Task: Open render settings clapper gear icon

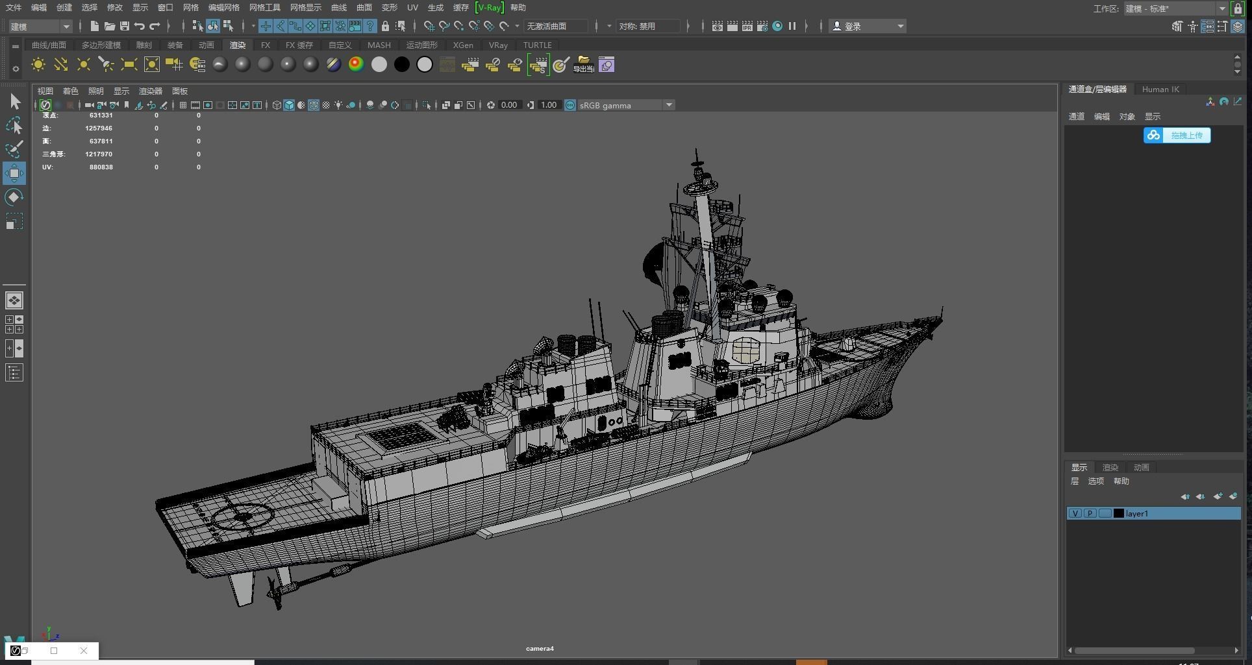Action: point(762,26)
